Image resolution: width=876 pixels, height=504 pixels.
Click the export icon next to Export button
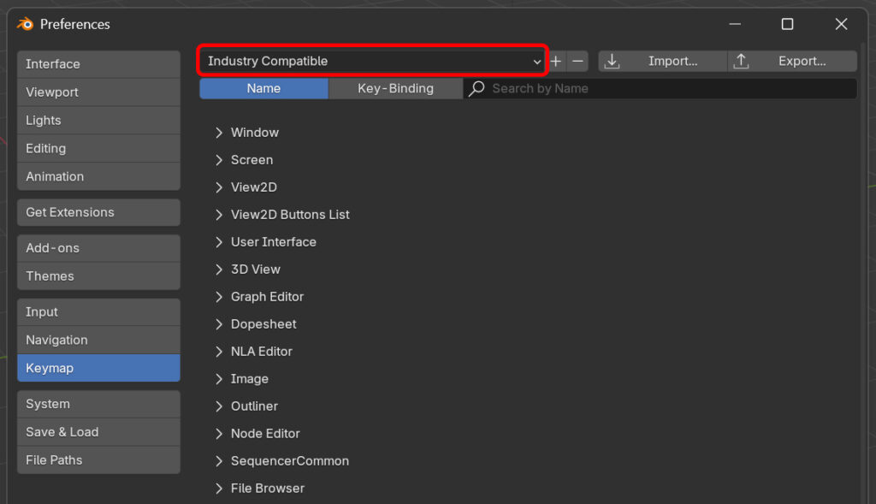(x=741, y=61)
